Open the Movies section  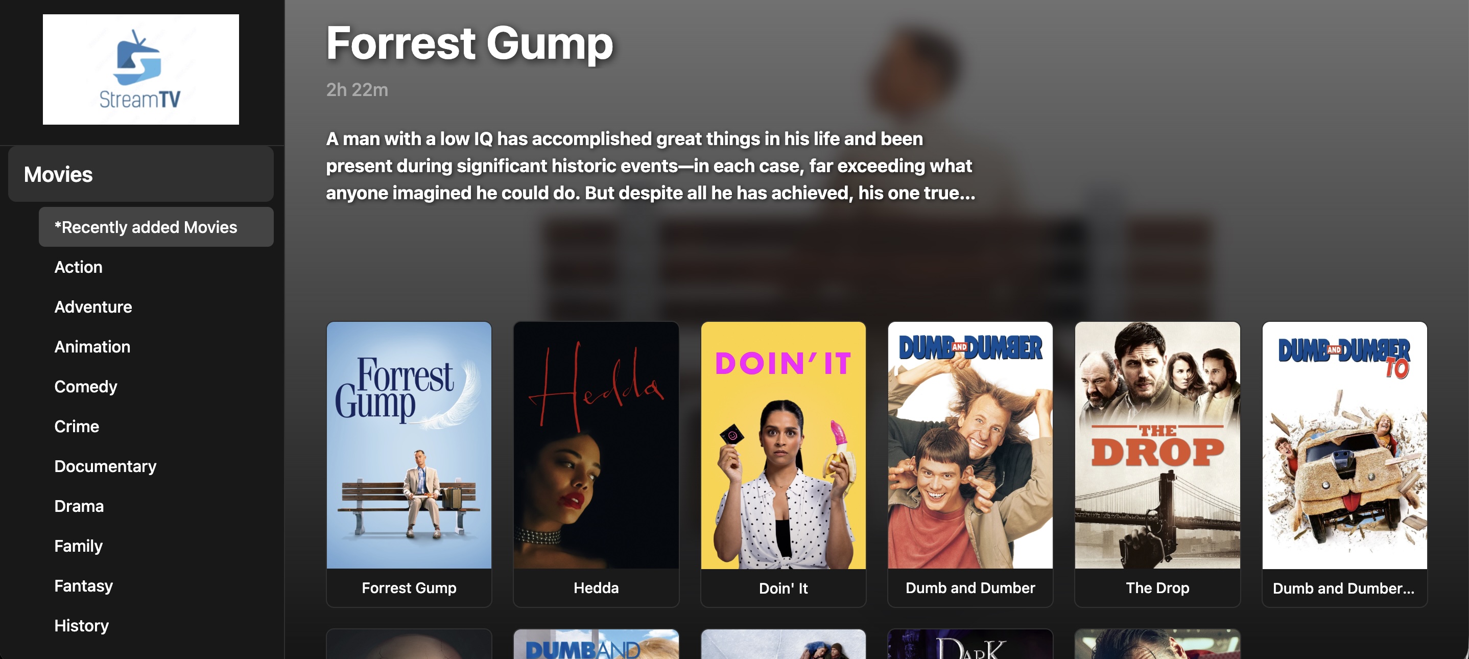[x=141, y=174]
